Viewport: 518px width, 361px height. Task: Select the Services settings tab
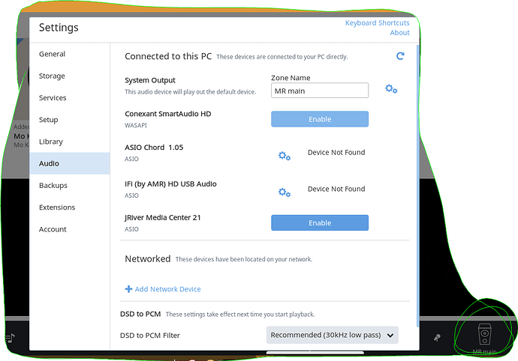tap(69, 98)
